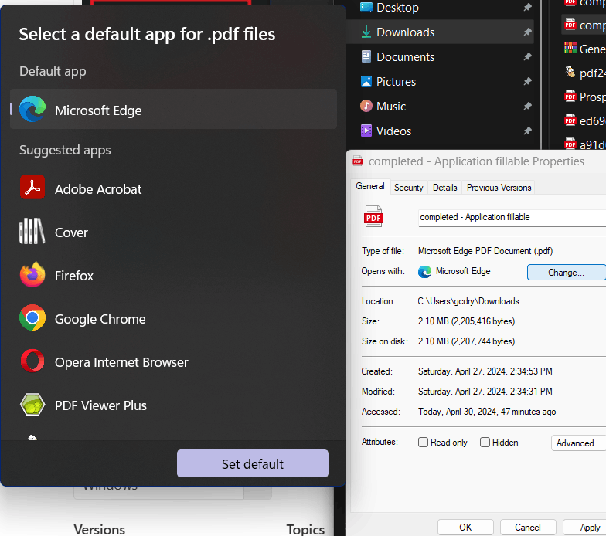Click the Documents icon in Explorer sidebar
The image size is (606, 536).
[x=366, y=57]
